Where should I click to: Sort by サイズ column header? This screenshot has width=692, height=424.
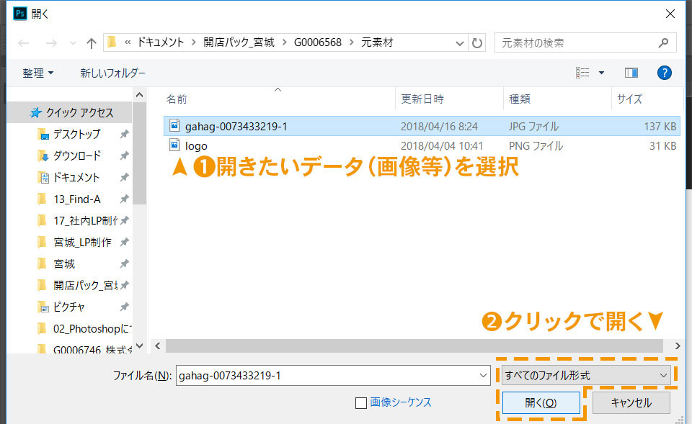pos(630,99)
